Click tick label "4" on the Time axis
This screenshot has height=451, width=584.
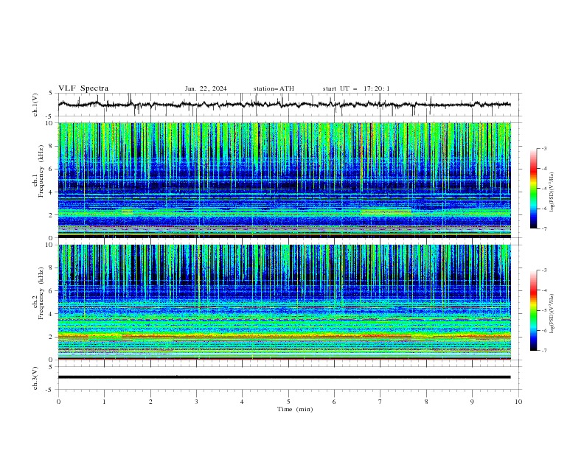pos(242,402)
